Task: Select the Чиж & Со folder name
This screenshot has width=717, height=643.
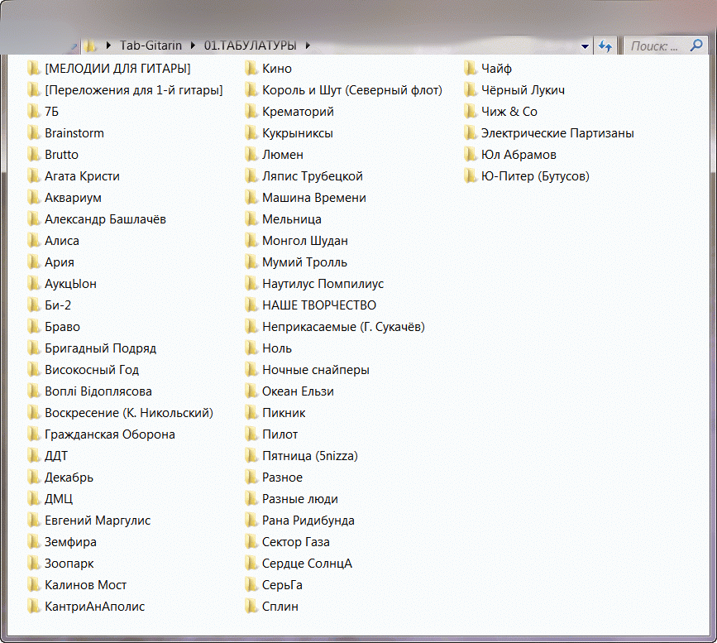Action: (509, 112)
